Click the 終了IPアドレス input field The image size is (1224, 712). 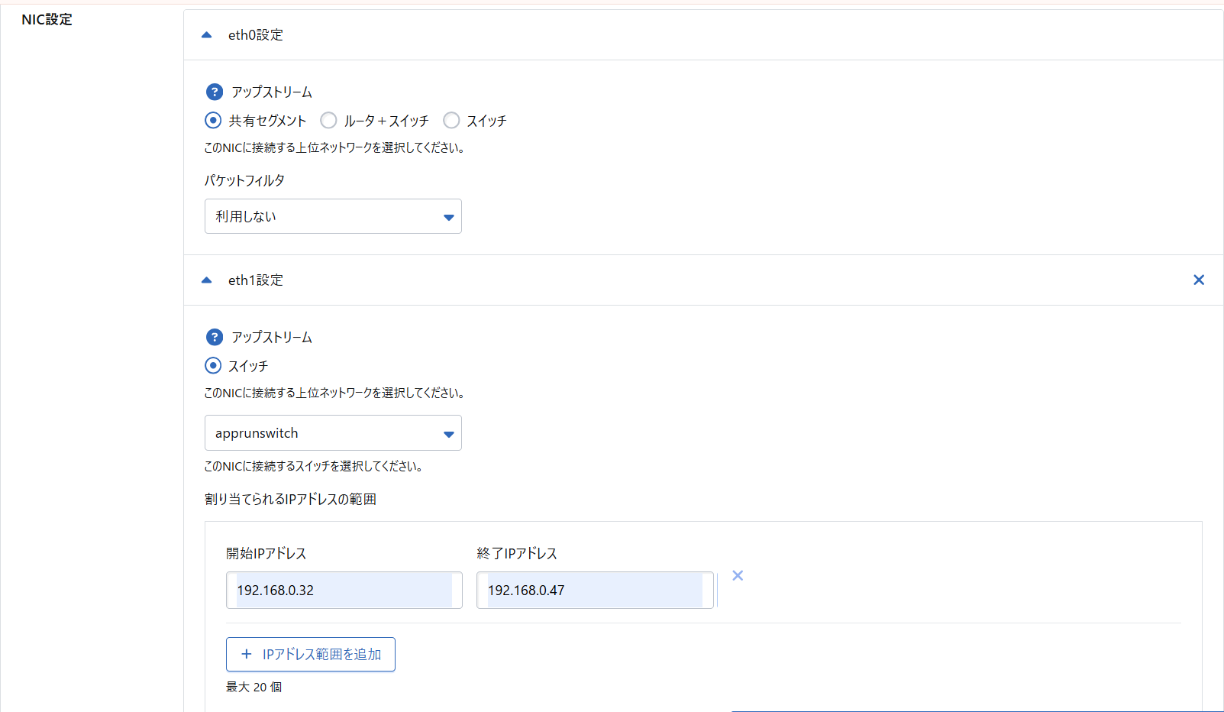coord(594,591)
